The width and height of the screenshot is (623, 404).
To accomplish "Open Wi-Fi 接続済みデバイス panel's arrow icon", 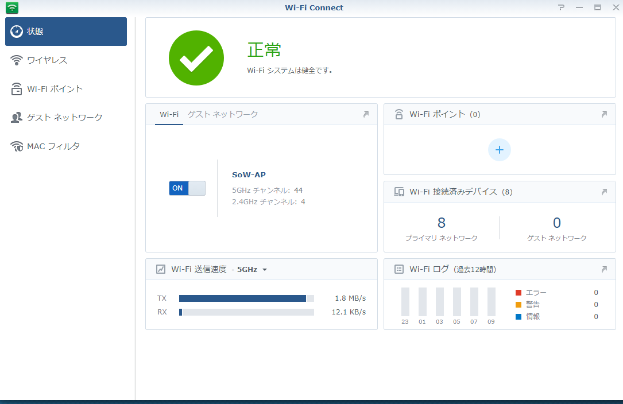I will click(x=604, y=192).
